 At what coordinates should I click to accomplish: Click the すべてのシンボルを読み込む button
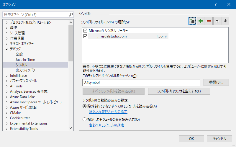(x=114, y=91)
